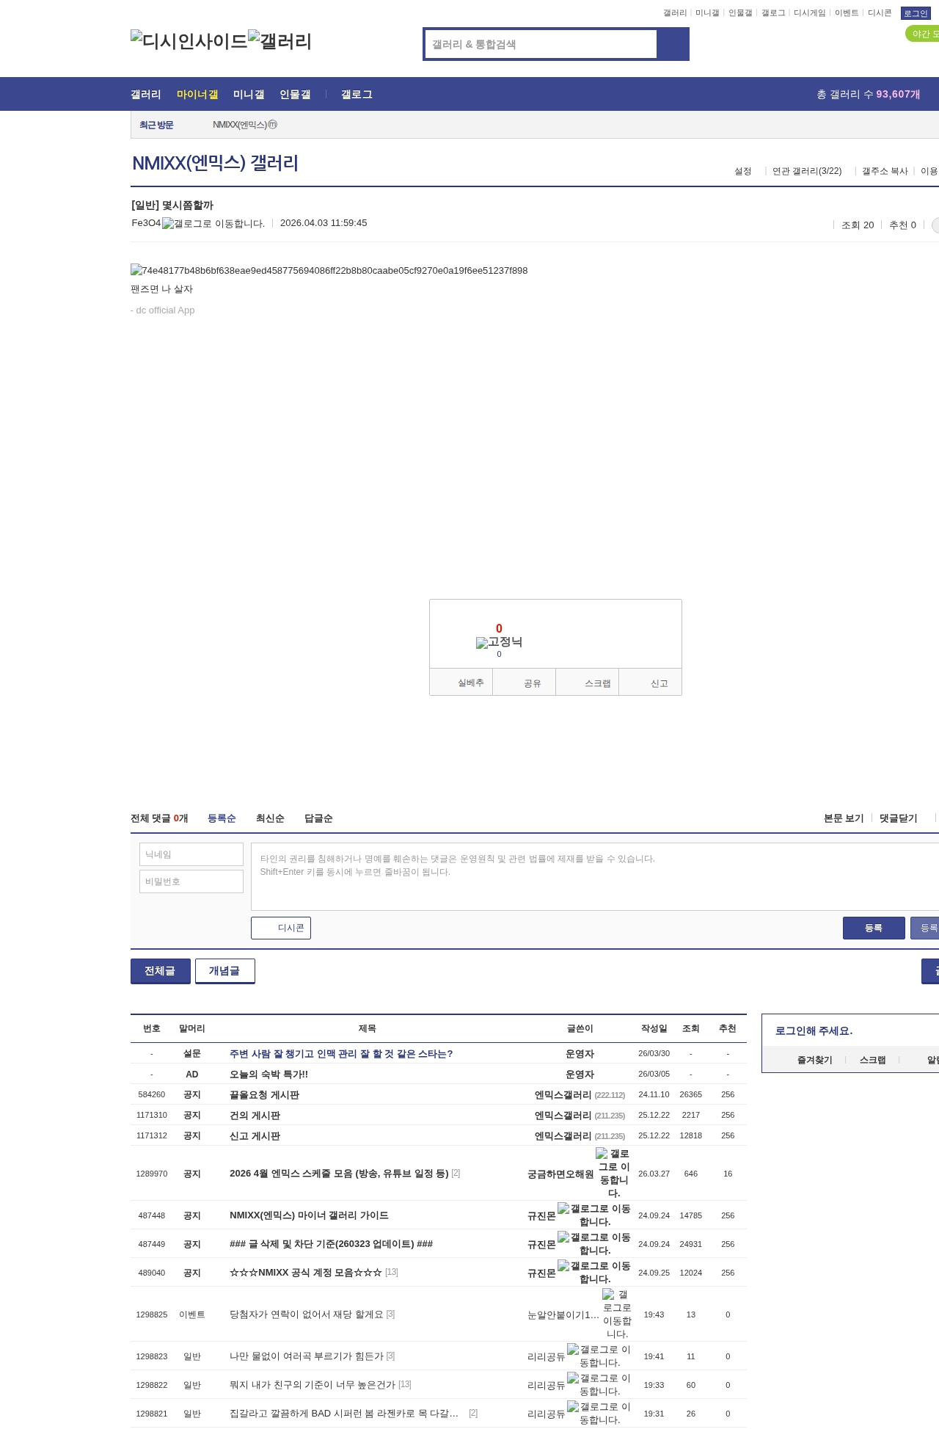Open the 이벤트 top link
939x1429 pixels.
pyautogui.click(x=847, y=13)
